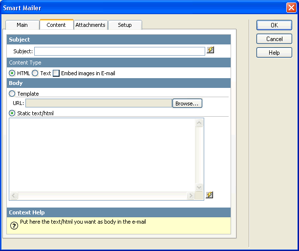Click the lightning bolt icon beside body textarea
The height and width of the screenshot is (251, 299).
210,195
